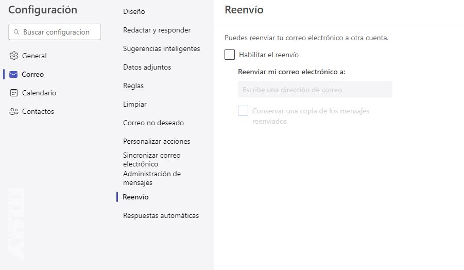Open Sincronizar correo electrónico settings
464x270 pixels.
(x=151, y=159)
